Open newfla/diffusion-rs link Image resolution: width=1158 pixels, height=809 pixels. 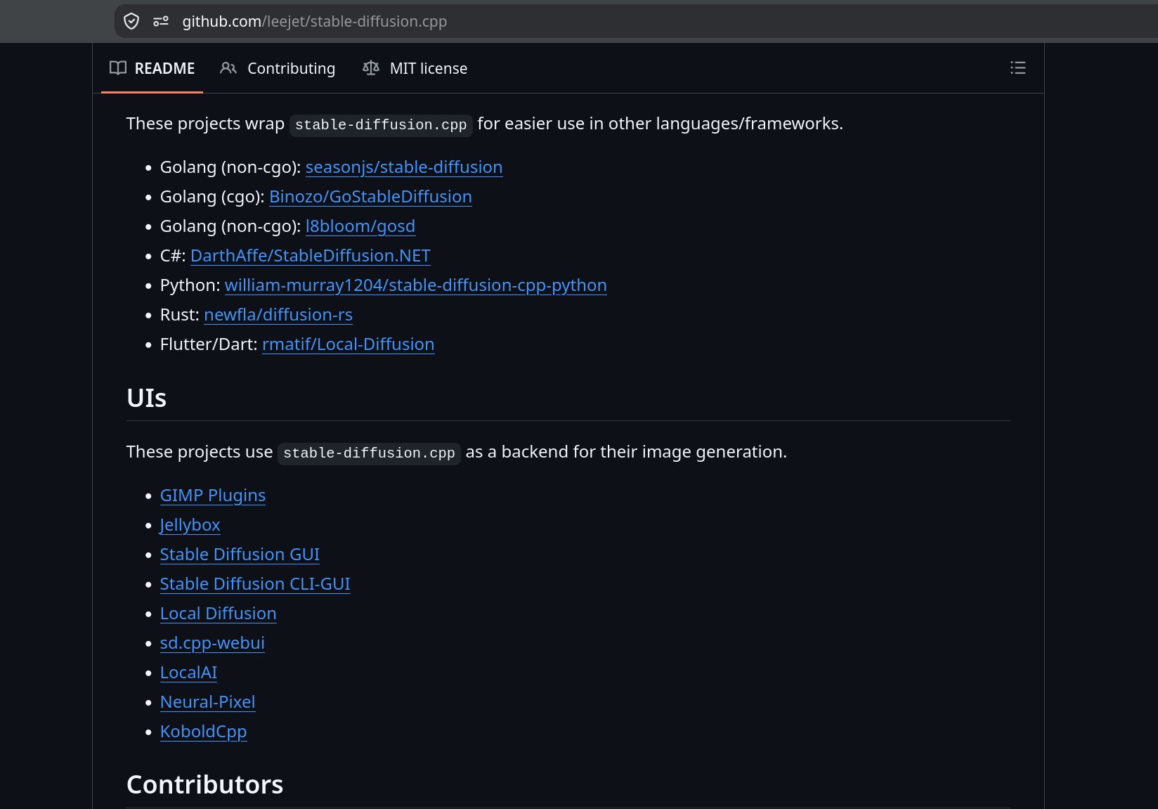pos(278,315)
